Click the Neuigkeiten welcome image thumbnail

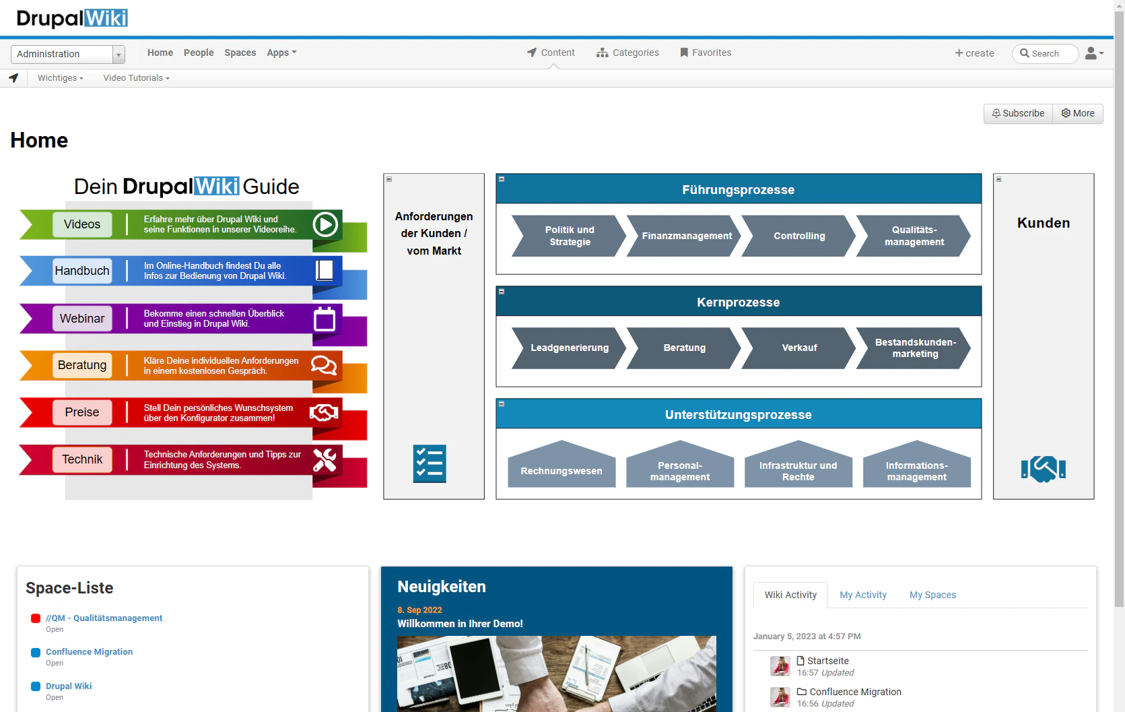556,674
